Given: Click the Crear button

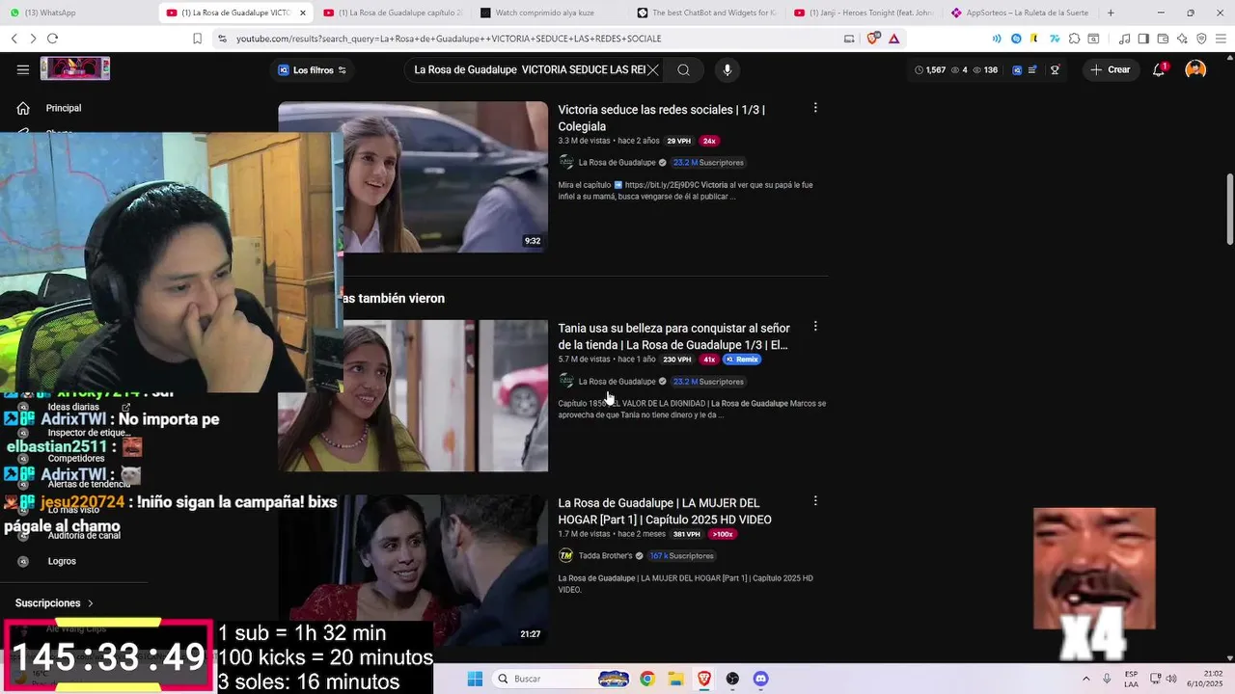Looking at the screenshot, I should pyautogui.click(x=1110, y=69).
